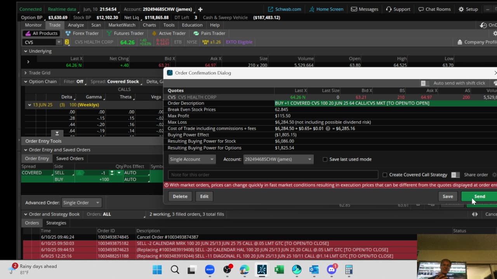Delete the order in confirmation dialog
This screenshot has height=279, width=497.
coord(180,196)
